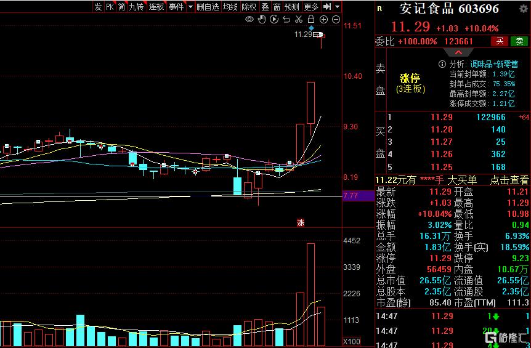Click the 换手 6.93% value

tap(516, 236)
